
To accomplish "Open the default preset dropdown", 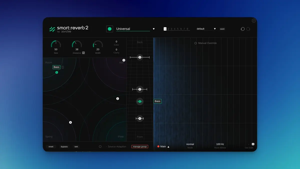I will (x=206, y=29).
